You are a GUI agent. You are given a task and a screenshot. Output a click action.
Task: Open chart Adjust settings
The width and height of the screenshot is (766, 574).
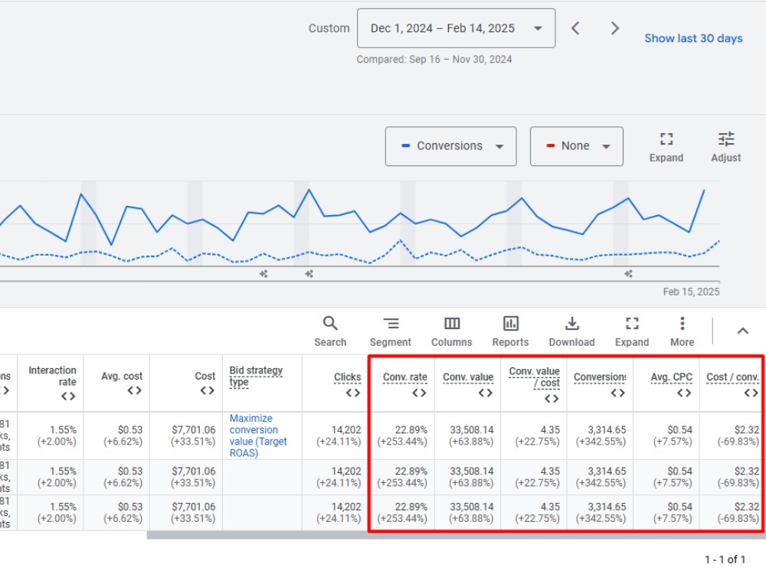click(726, 148)
